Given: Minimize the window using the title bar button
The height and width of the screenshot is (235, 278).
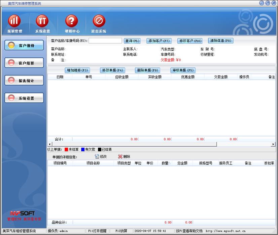Looking at the screenshot, I should coord(262,3).
